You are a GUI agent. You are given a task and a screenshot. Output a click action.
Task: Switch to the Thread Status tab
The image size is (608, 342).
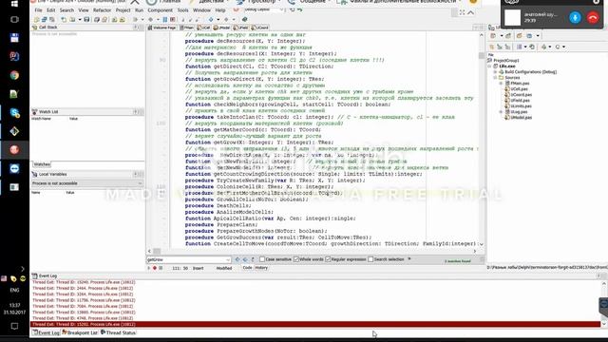point(118,332)
